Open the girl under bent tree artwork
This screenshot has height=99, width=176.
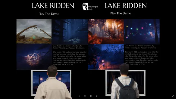pos(34,31)
